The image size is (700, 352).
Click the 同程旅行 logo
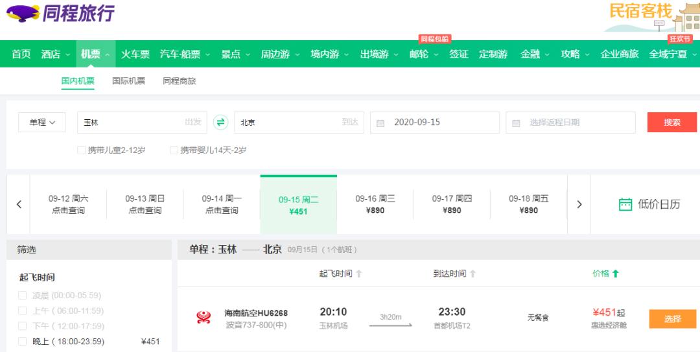[60, 13]
